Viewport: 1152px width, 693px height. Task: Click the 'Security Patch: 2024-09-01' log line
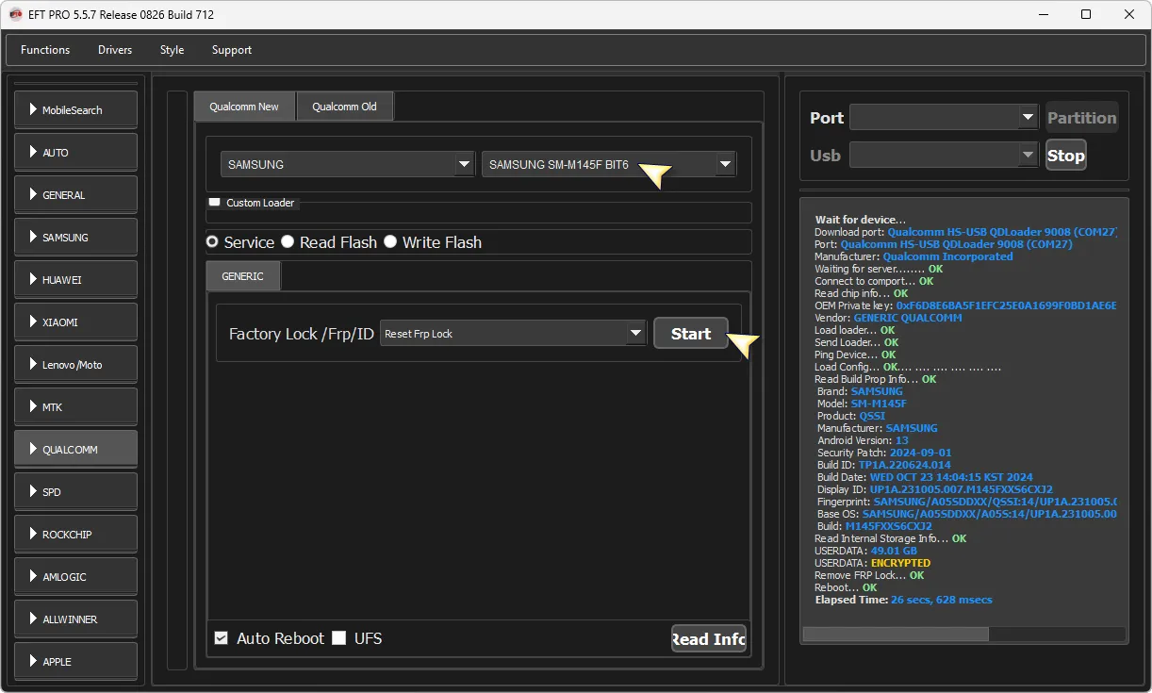click(884, 453)
